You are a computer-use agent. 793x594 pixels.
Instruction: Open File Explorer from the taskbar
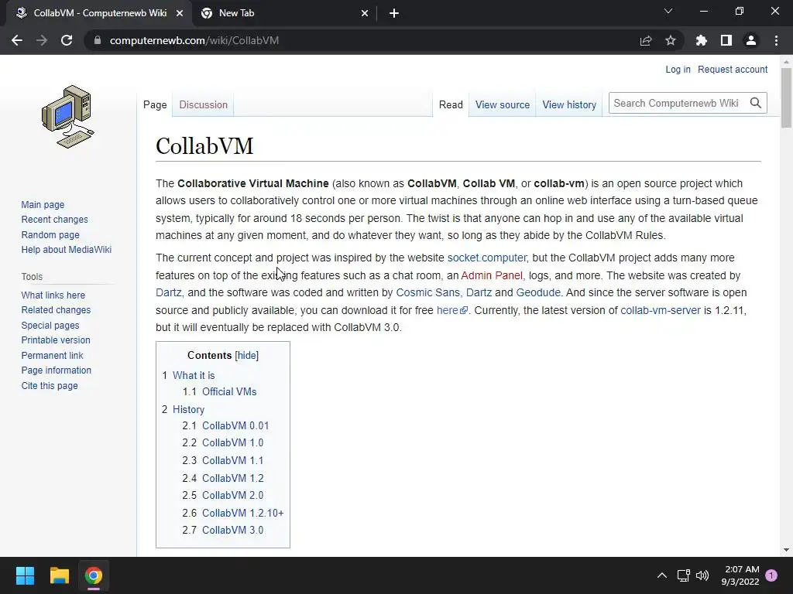[59, 575]
